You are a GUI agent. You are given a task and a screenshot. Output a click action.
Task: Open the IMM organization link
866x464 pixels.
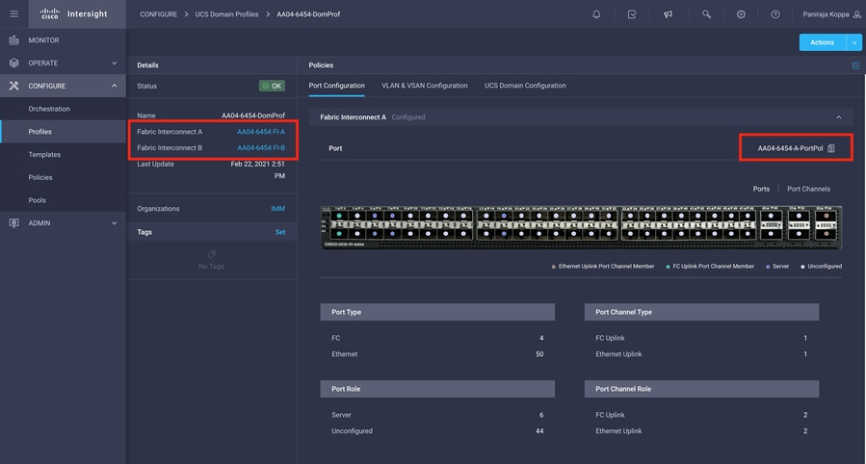click(x=277, y=209)
